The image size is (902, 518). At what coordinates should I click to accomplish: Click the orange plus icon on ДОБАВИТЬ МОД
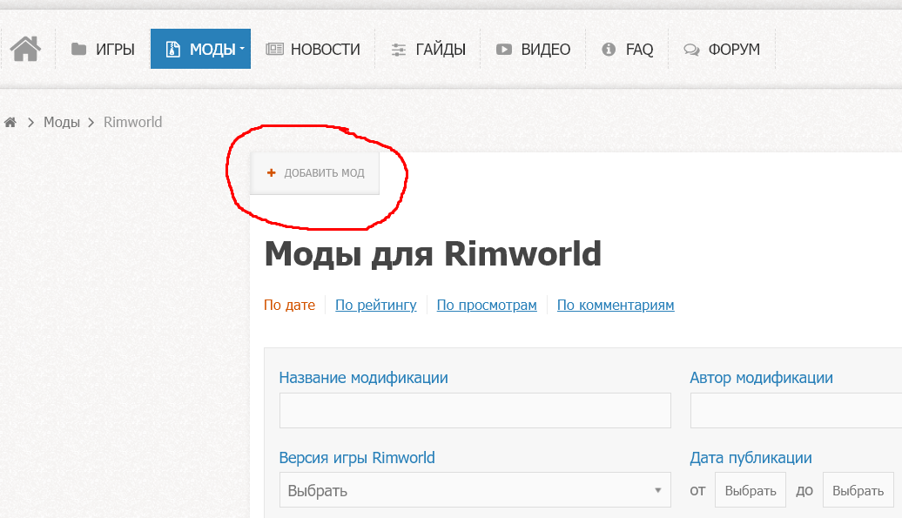click(272, 172)
